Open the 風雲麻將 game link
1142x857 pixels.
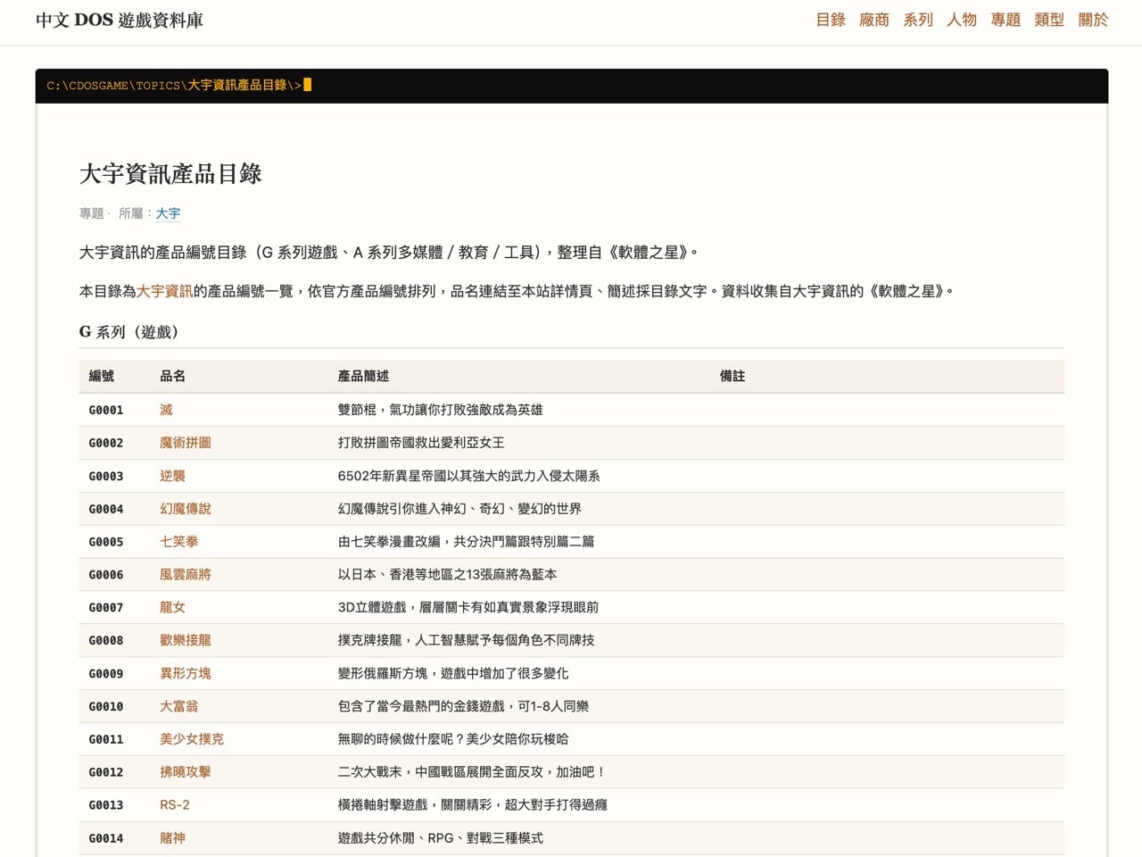coord(186,575)
